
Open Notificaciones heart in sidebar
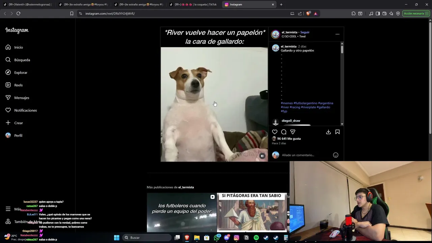21,110
